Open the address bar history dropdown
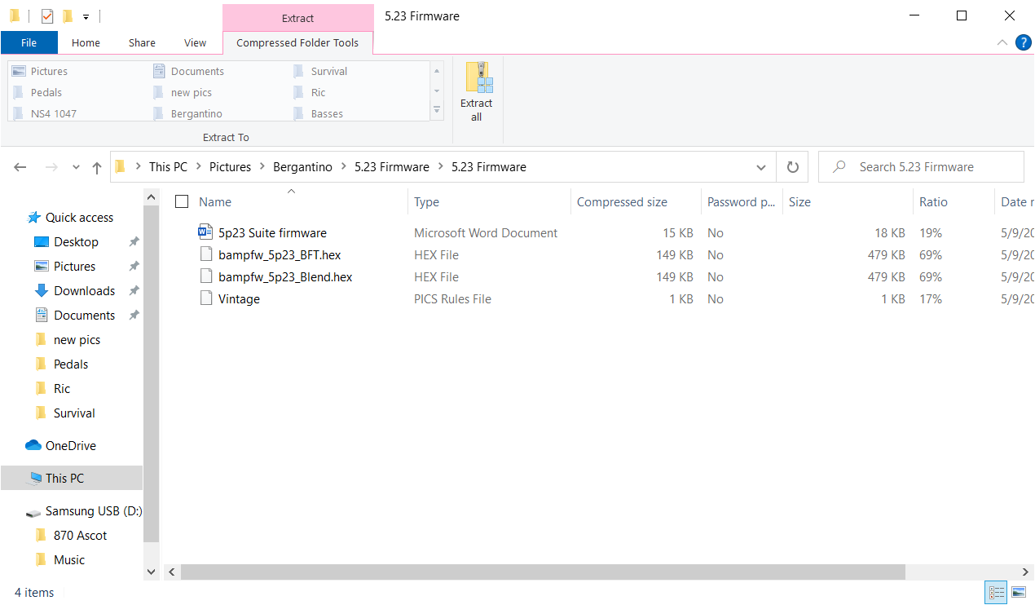 tap(761, 167)
